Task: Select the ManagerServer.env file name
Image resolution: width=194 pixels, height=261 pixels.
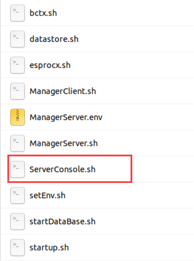Action: pyautogui.click(x=66, y=117)
